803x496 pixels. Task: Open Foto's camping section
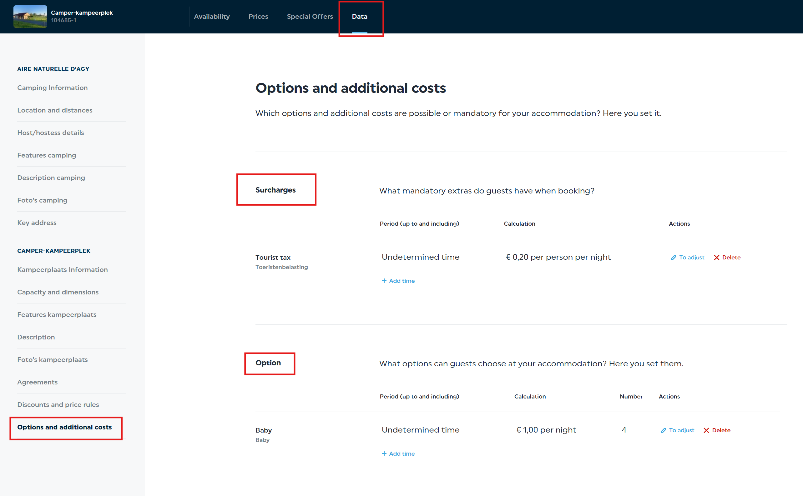tap(42, 200)
